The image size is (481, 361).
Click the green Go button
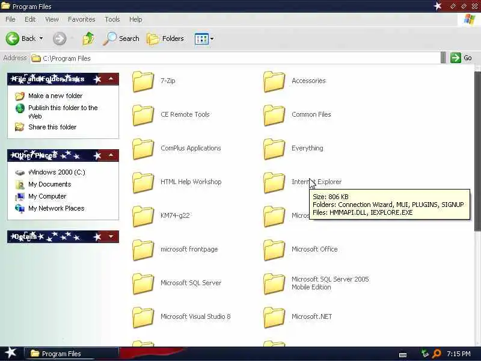pyautogui.click(x=461, y=58)
